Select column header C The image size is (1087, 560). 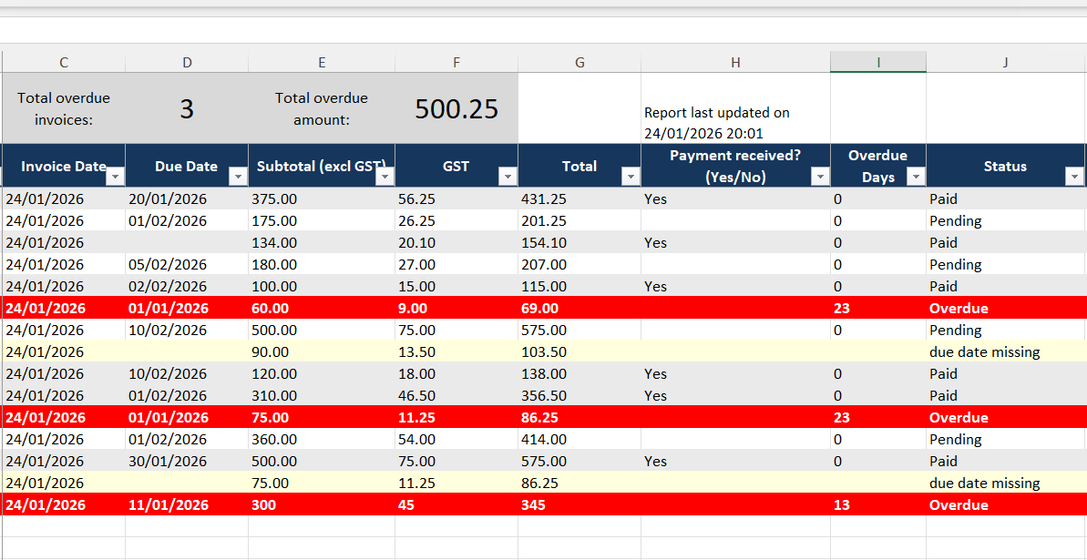click(63, 61)
